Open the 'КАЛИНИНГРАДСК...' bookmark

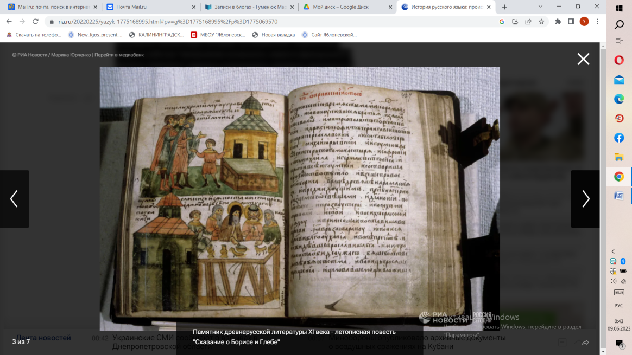[x=156, y=35]
